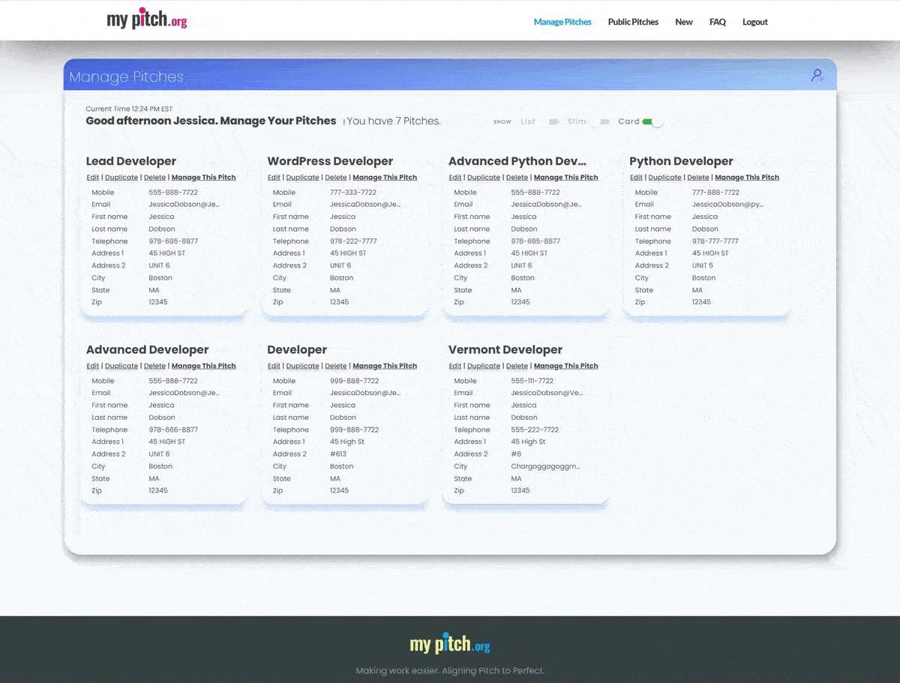The width and height of the screenshot is (900, 683).
Task: Select FAQ in the navigation bar
Action: pyautogui.click(x=717, y=22)
